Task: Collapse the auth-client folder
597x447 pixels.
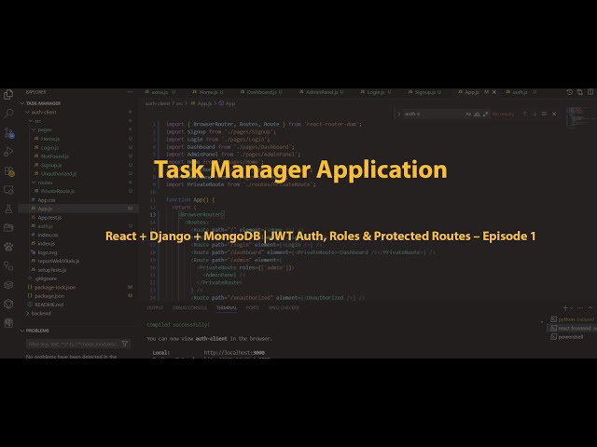Action: 27,112
